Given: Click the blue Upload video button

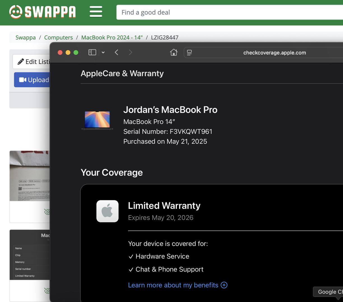Looking at the screenshot, I should click(32, 80).
